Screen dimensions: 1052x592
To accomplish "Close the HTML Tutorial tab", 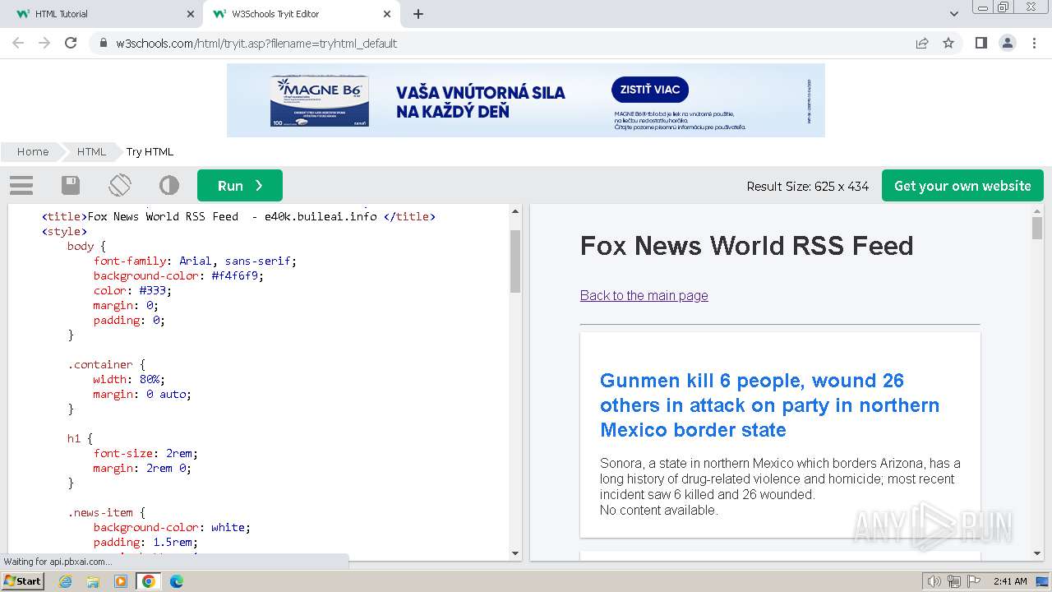I will 190,14.
